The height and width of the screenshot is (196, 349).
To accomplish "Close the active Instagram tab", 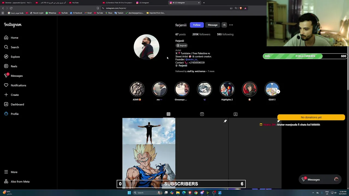I will (199, 3).
